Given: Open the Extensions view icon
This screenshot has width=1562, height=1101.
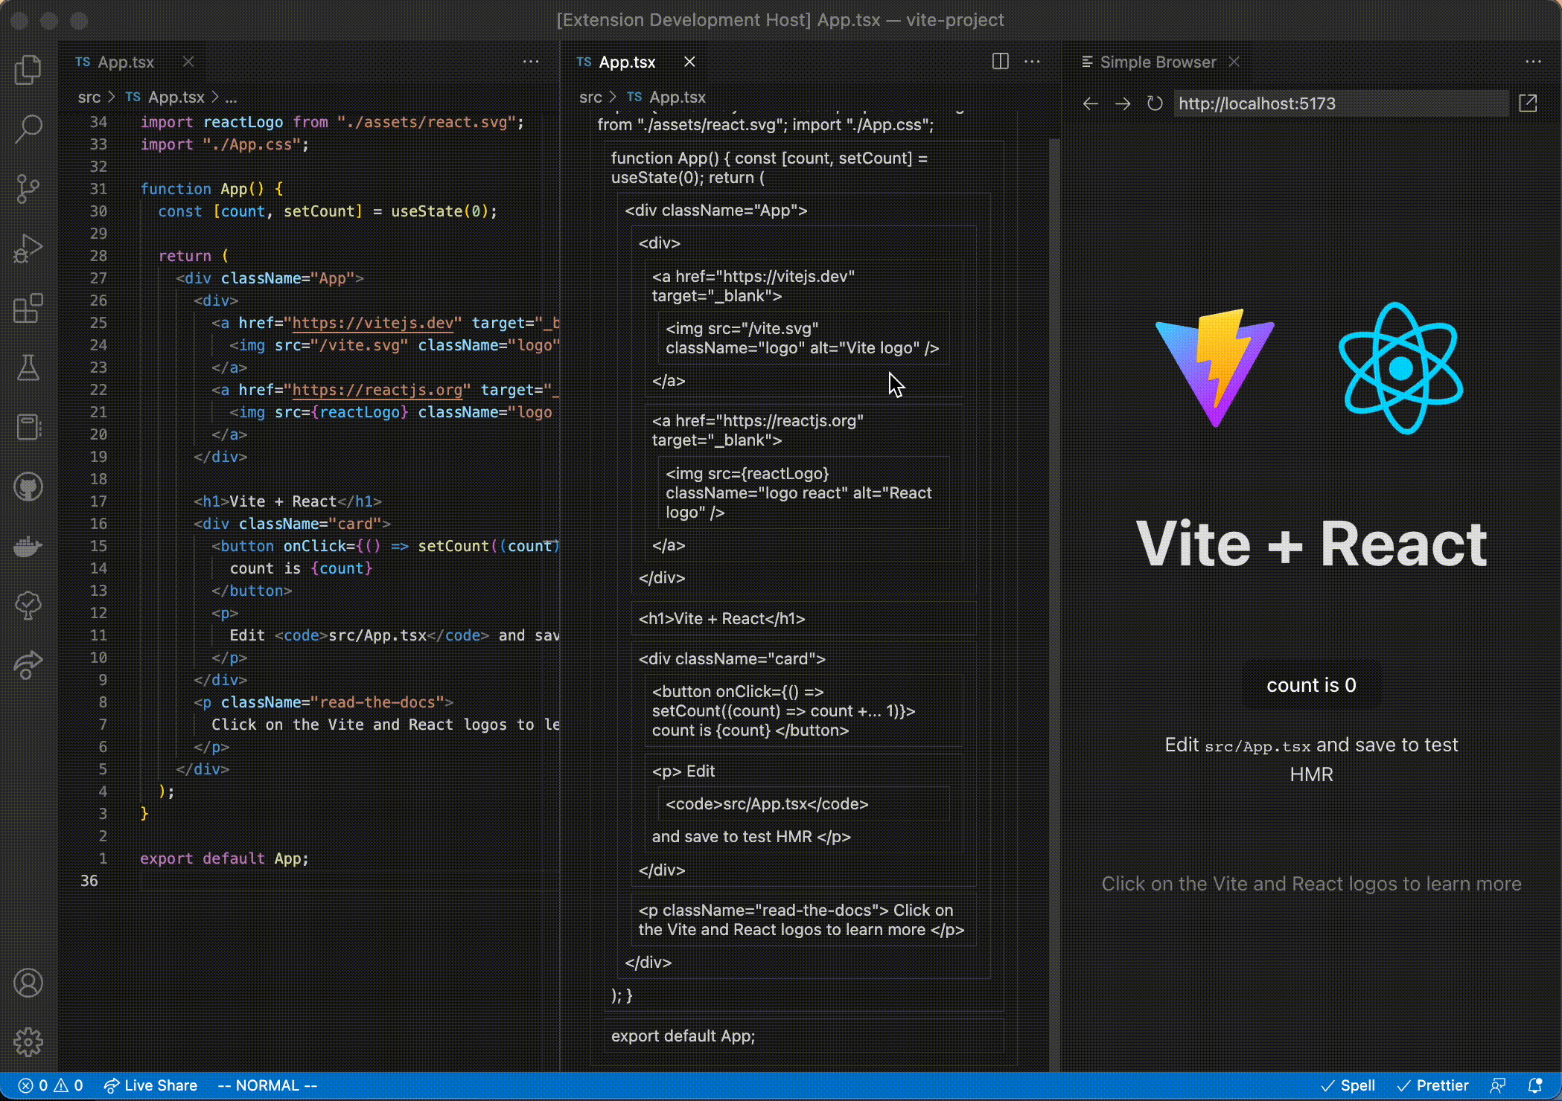Looking at the screenshot, I should point(28,308).
